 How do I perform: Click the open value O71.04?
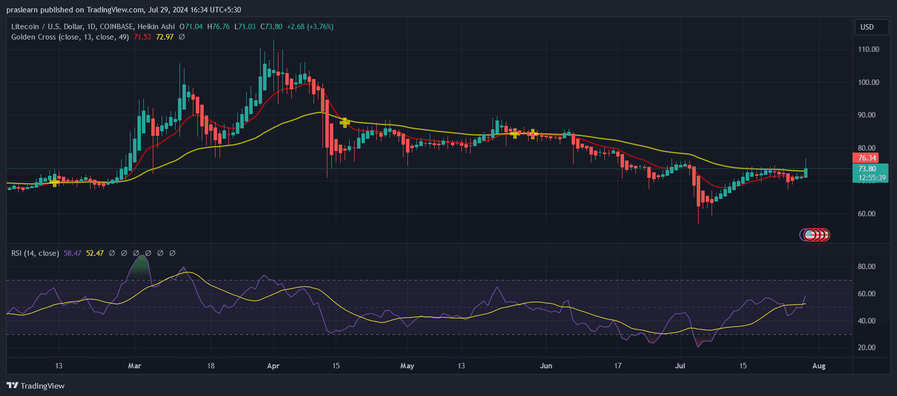point(191,27)
